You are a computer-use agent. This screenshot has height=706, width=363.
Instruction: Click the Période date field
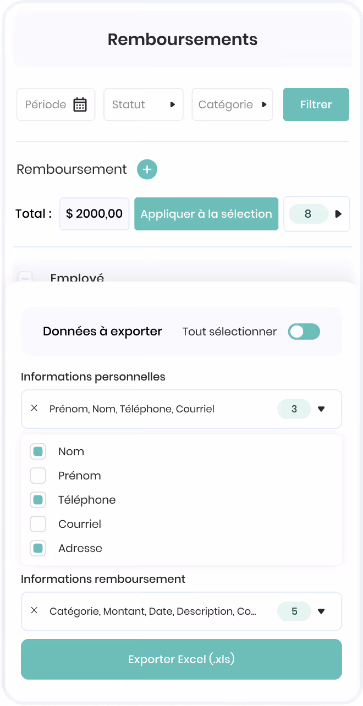(56, 104)
